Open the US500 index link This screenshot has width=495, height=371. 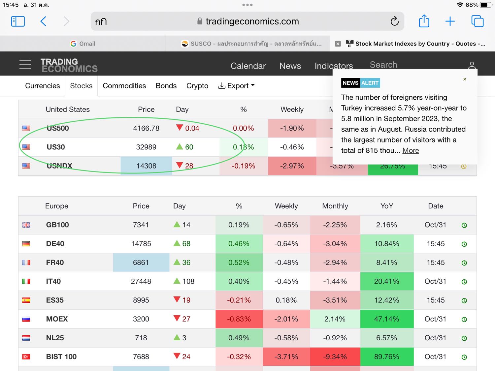(x=58, y=128)
